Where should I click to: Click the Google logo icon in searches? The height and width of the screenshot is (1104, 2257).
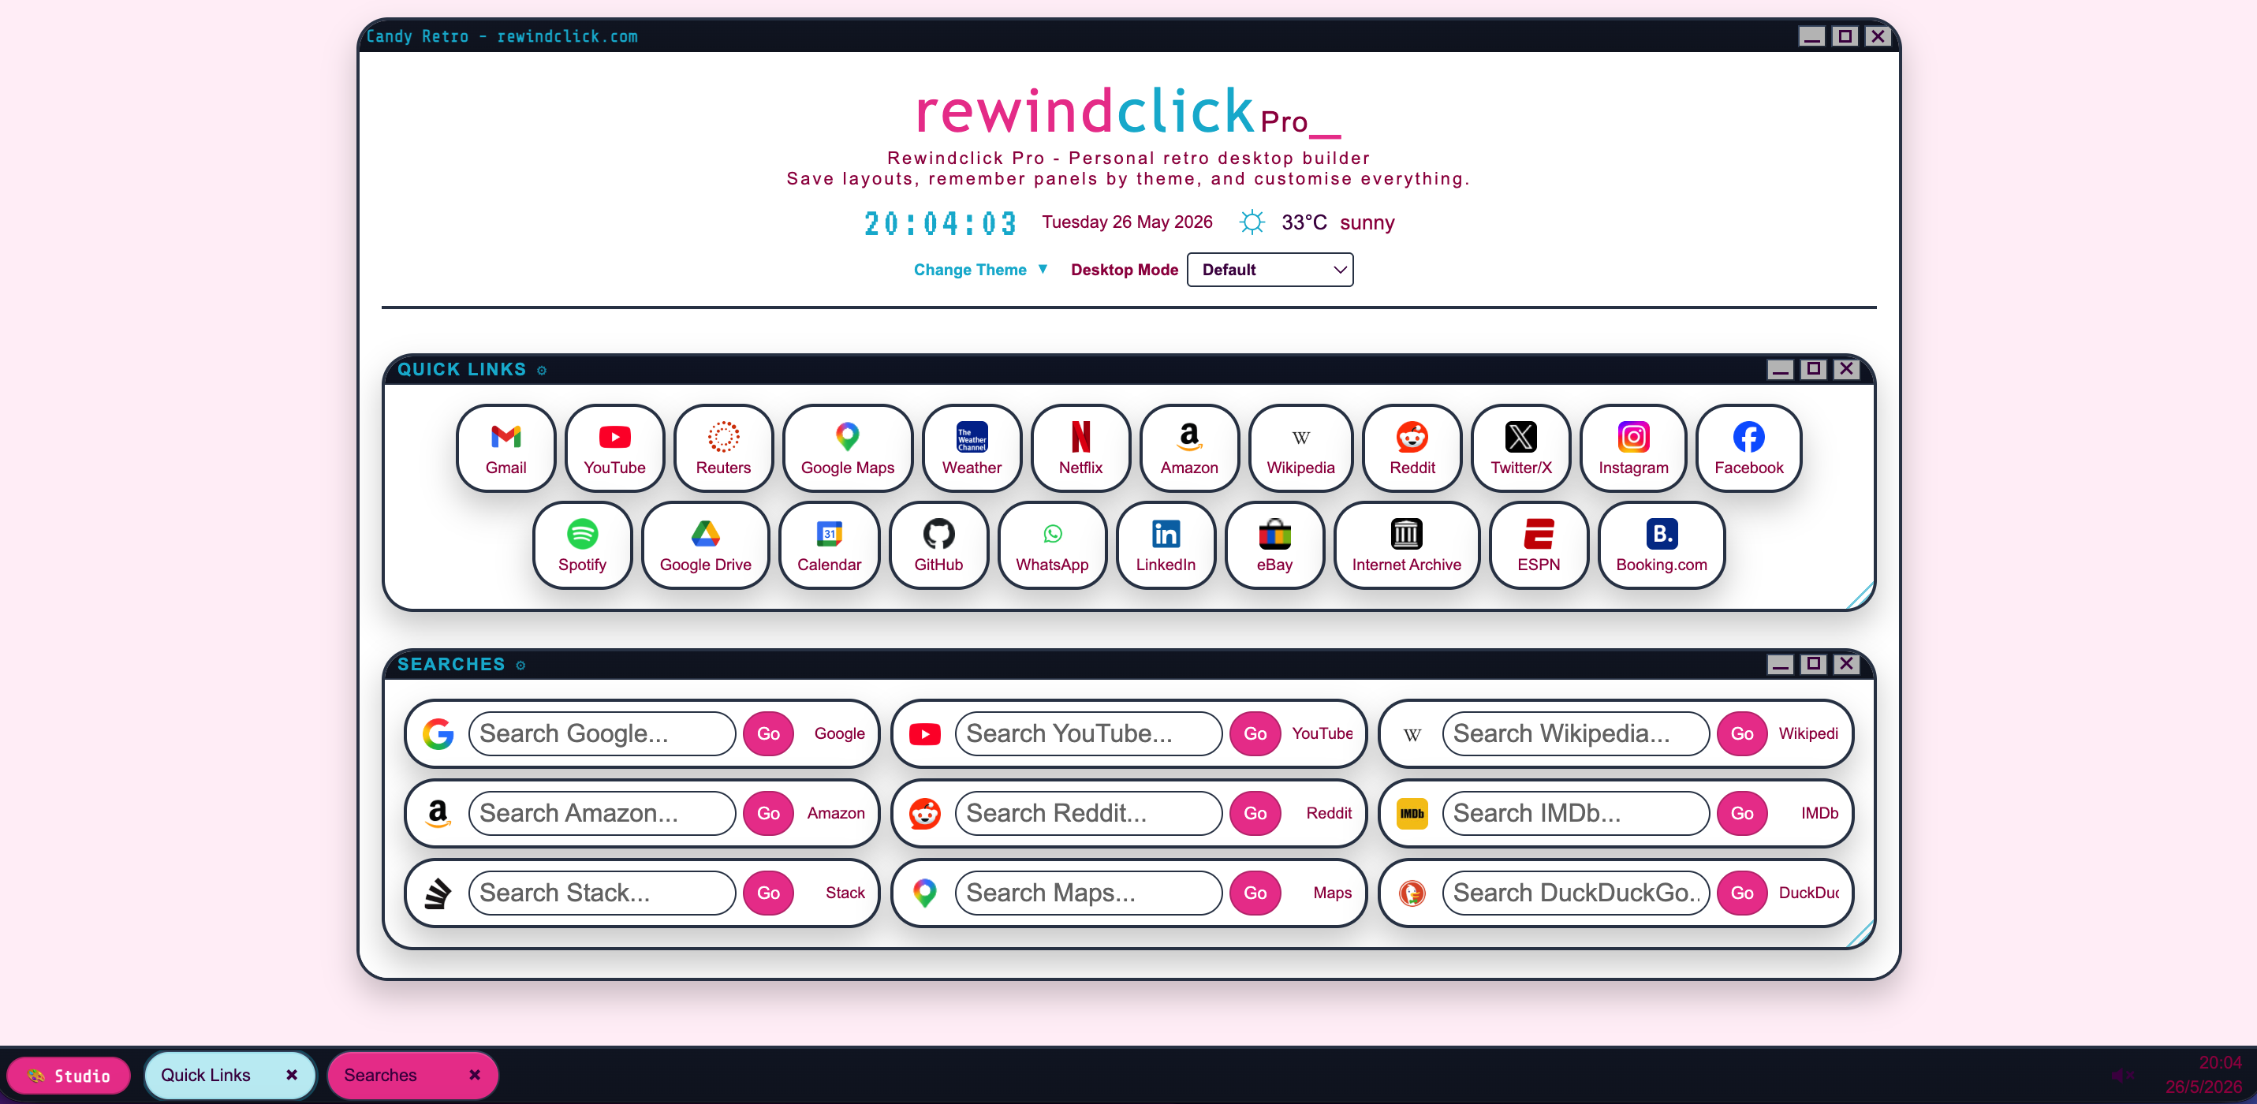(x=438, y=734)
